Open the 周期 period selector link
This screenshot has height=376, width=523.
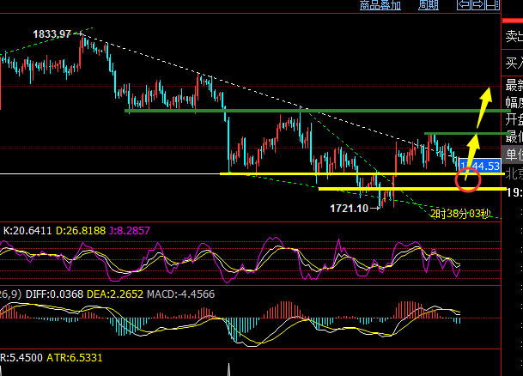[429, 5]
